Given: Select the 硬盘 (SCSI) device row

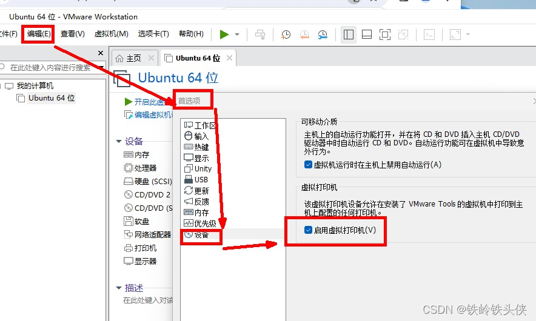Looking at the screenshot, I should point(148,181).
